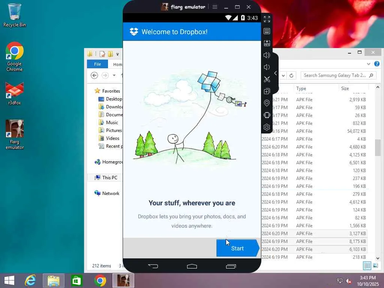Select the r3dfox desktop shortcut
384x288 pixels.
coord(15,93)
